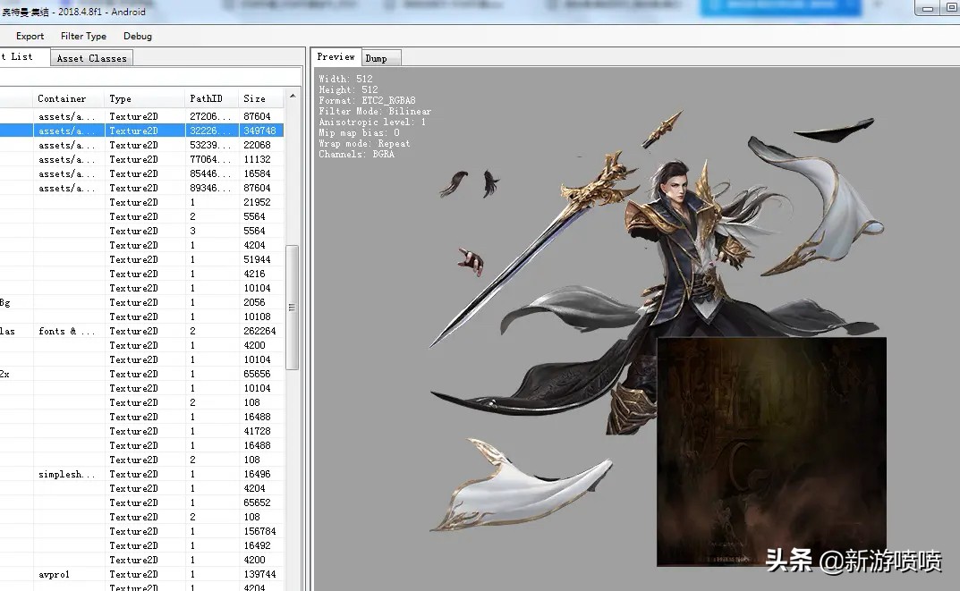Click the selected size value 349748
Viewport: 960px width, 591px height.
(x=259, y=131)
